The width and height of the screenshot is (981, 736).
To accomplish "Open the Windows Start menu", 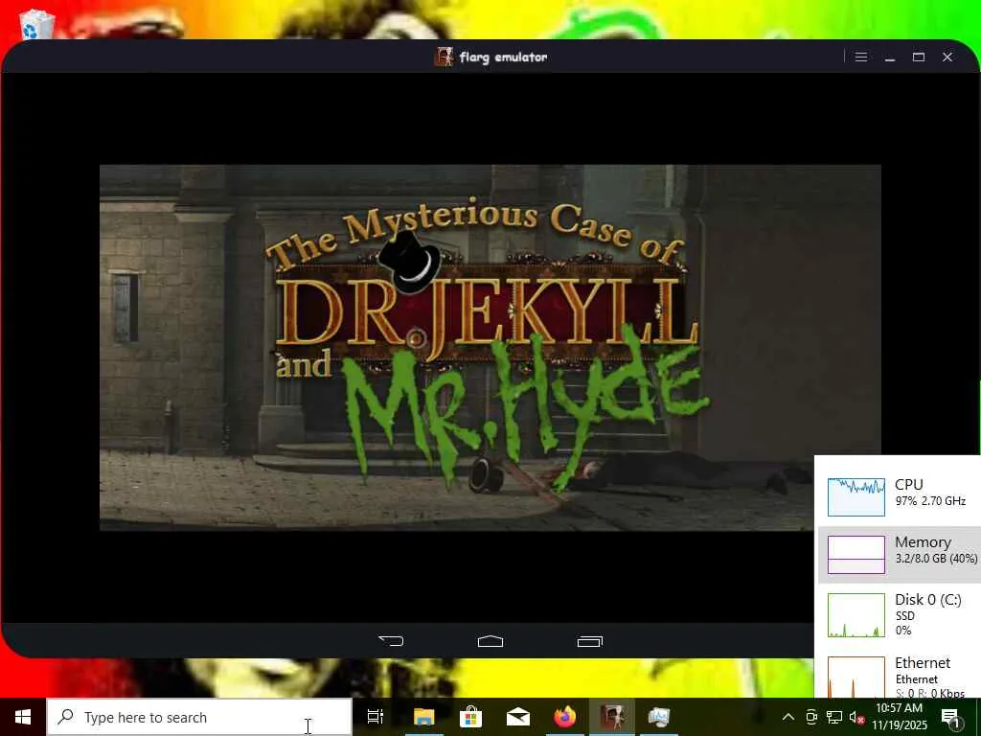I will (x=23, y=717).
